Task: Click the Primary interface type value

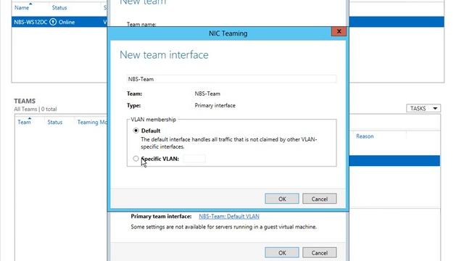Action: 215,105
